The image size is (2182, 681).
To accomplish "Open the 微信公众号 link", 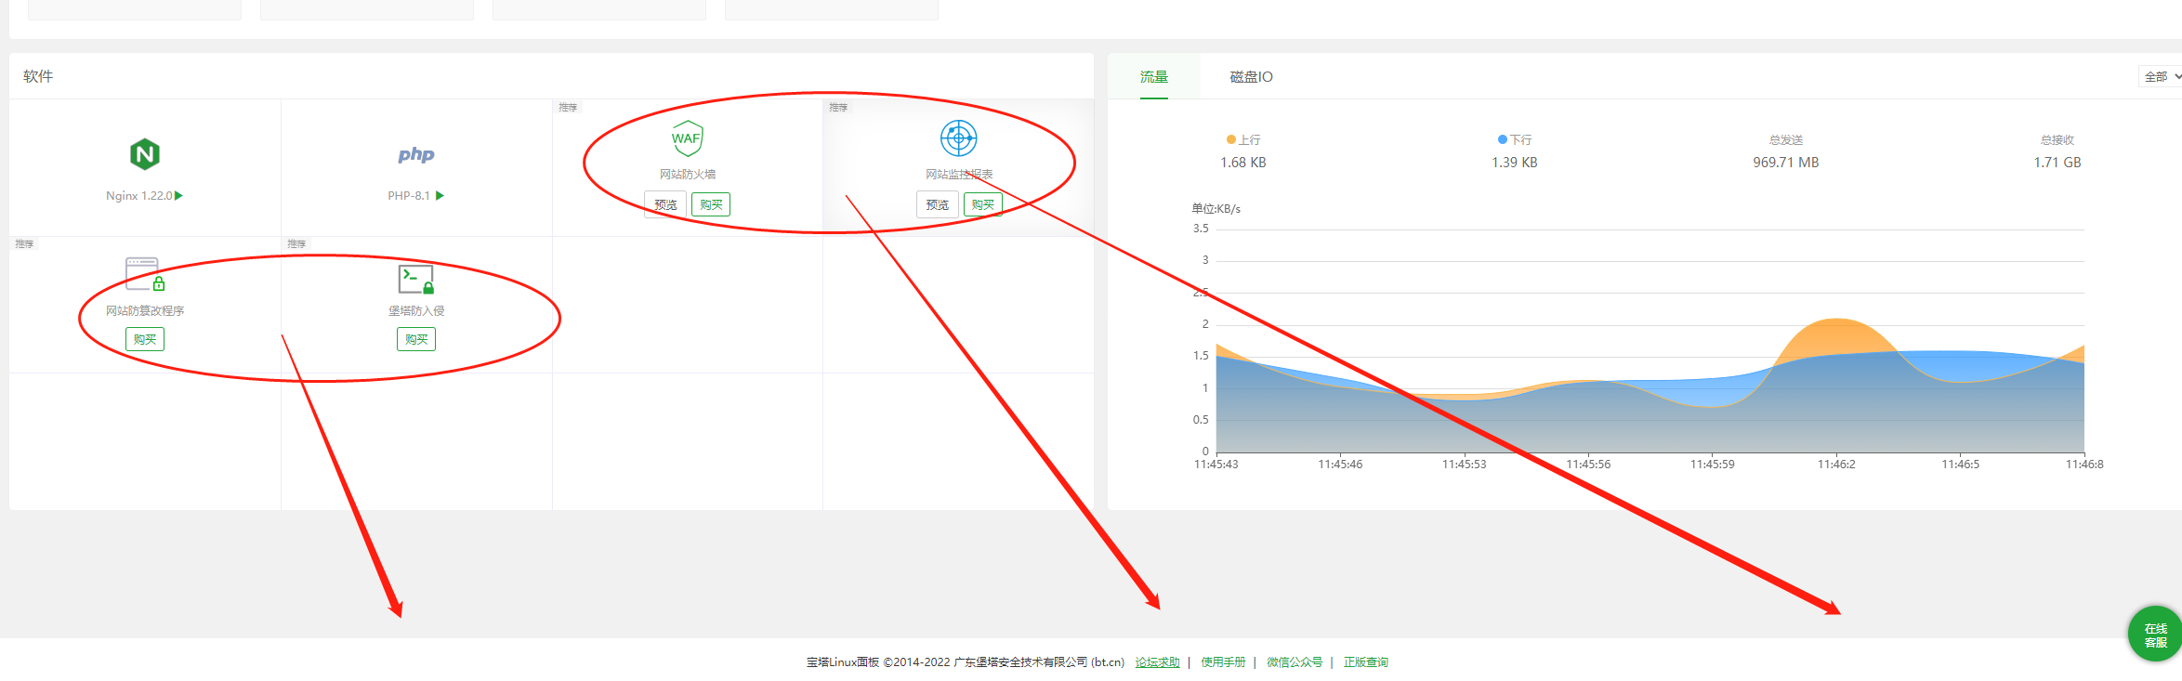I will pyautogui.click(x=1295, y=662).
